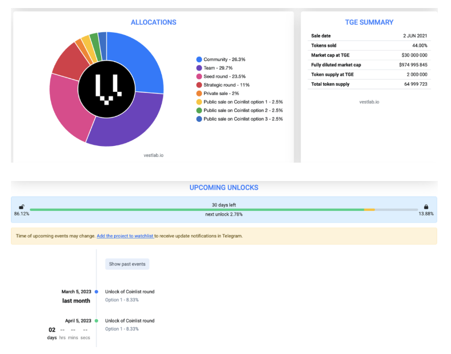The height and width of the screenshot is (354, 451).
Task: Click the Private sale legend orange dot
Action: click(199, 93)
